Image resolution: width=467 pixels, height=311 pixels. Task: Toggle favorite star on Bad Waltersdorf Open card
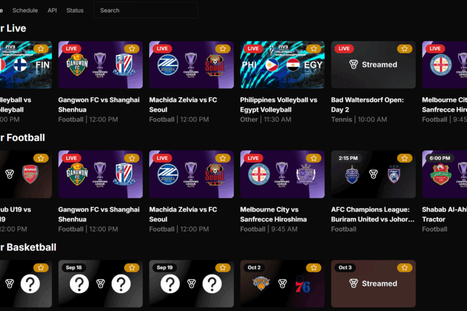[405, 48]
